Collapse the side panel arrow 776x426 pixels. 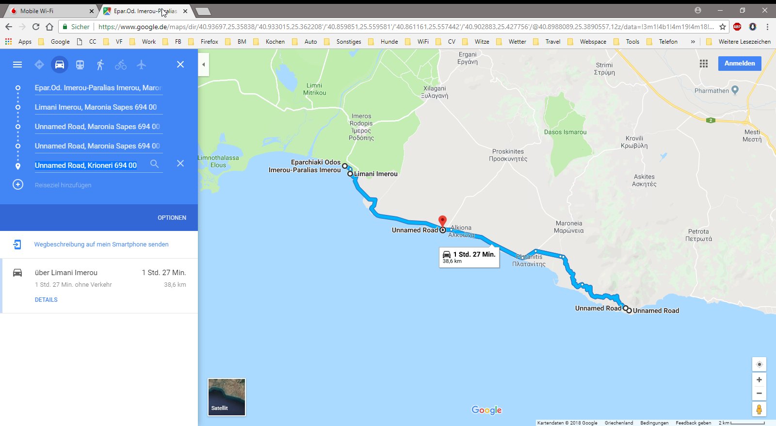pos(204,65)
